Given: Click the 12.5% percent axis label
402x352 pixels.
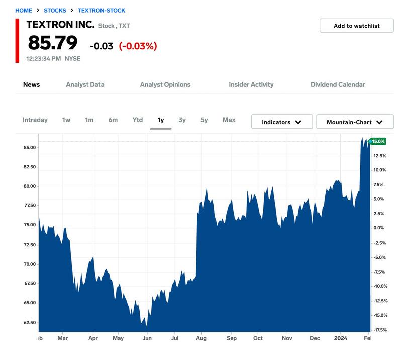Looking at the screenshot, I should pyautogui.click(x=380, y=156).
